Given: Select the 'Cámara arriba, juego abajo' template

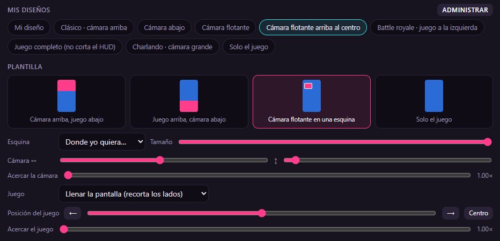Looking at the screenshot, I should [67, 102].
